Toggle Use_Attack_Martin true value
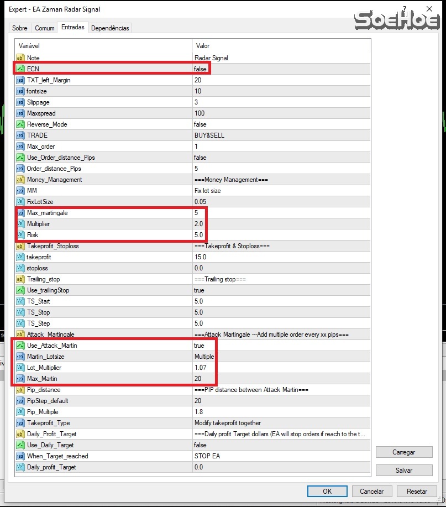This screenshot has height=507, width=446. (199, 346)
